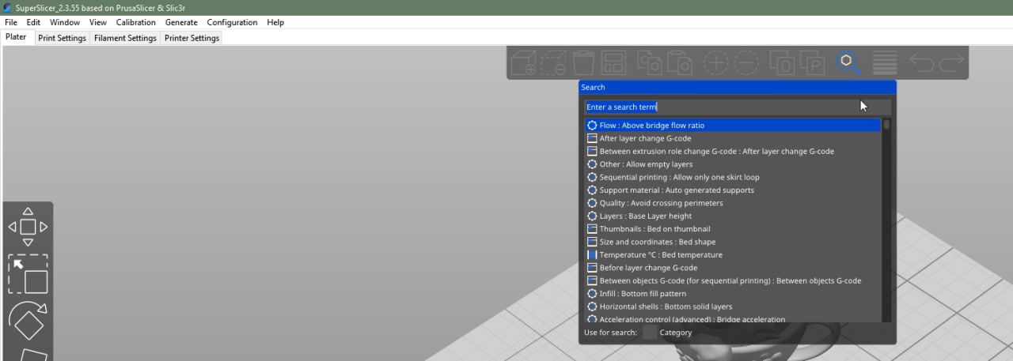Select Horizontal shells : Bottom solid layers
Screen dimensions: 1013x361
(733, 306)
